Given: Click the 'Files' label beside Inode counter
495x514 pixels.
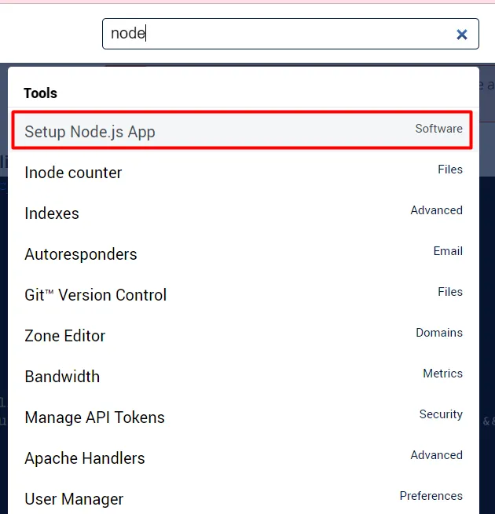Looking at the screenshot, I should [450, 170].
